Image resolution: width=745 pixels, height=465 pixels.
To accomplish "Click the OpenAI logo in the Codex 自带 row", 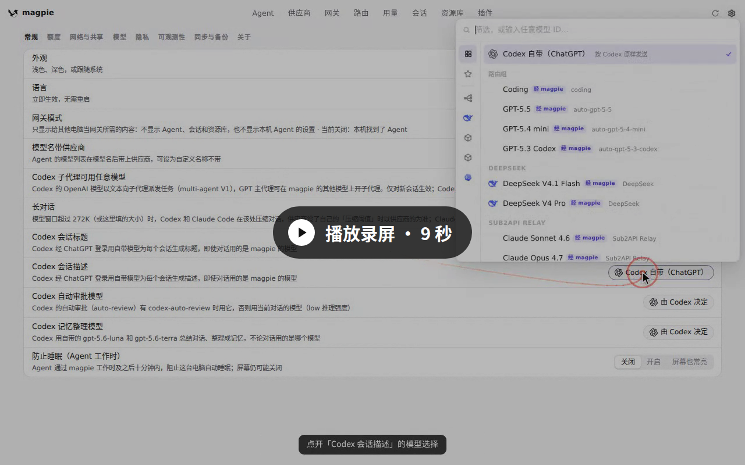I will point(493,54).
